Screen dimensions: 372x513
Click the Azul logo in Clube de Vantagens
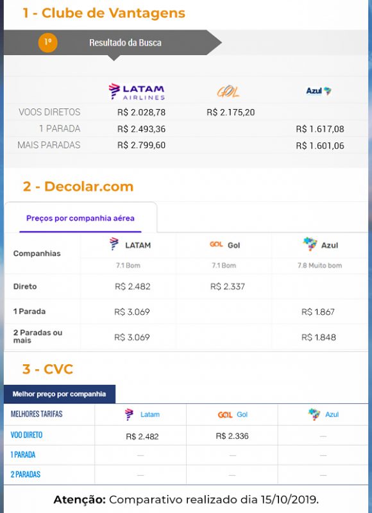pyautogui.click(x=318, y=91)
